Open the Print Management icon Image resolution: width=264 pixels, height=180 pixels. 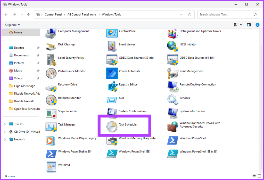tap(172, 73)
